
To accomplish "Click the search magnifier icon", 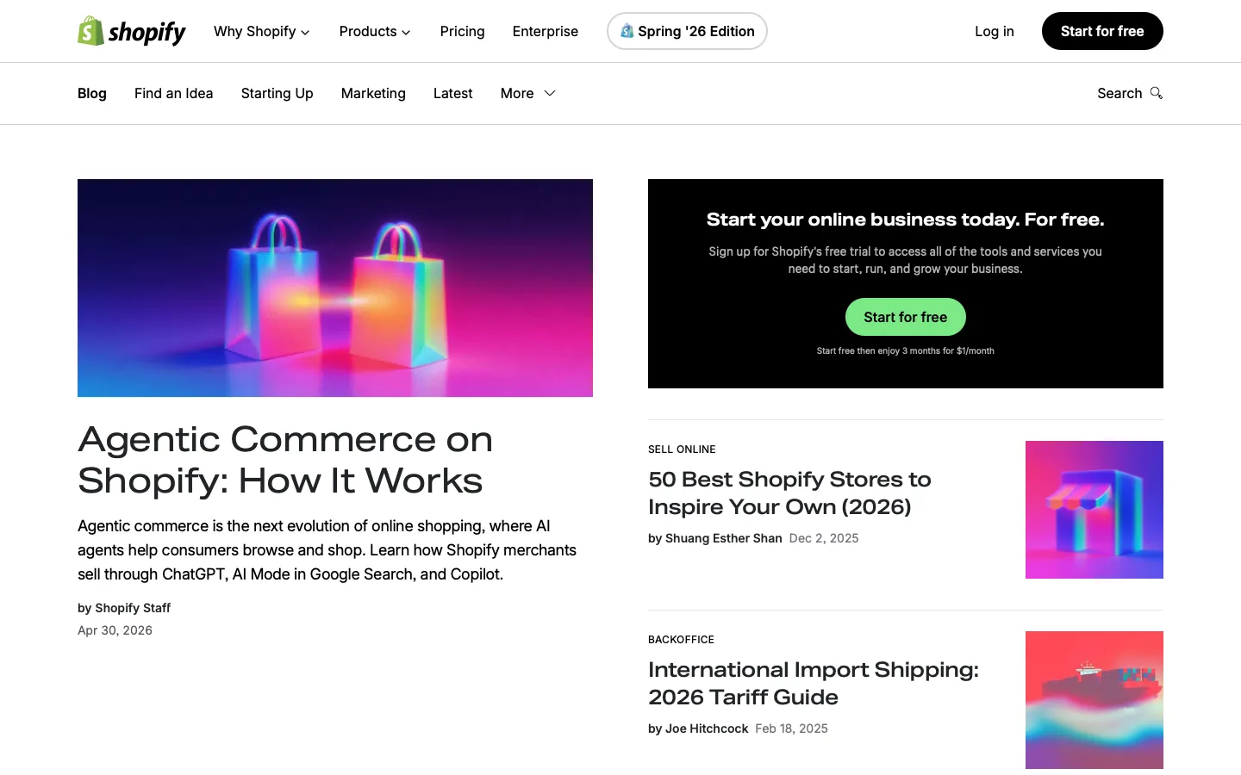I will point(1157,93).
